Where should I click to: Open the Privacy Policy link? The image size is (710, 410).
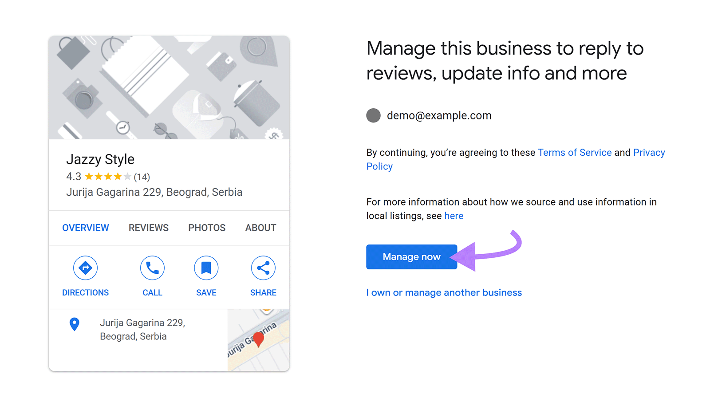tap(649, 152)
